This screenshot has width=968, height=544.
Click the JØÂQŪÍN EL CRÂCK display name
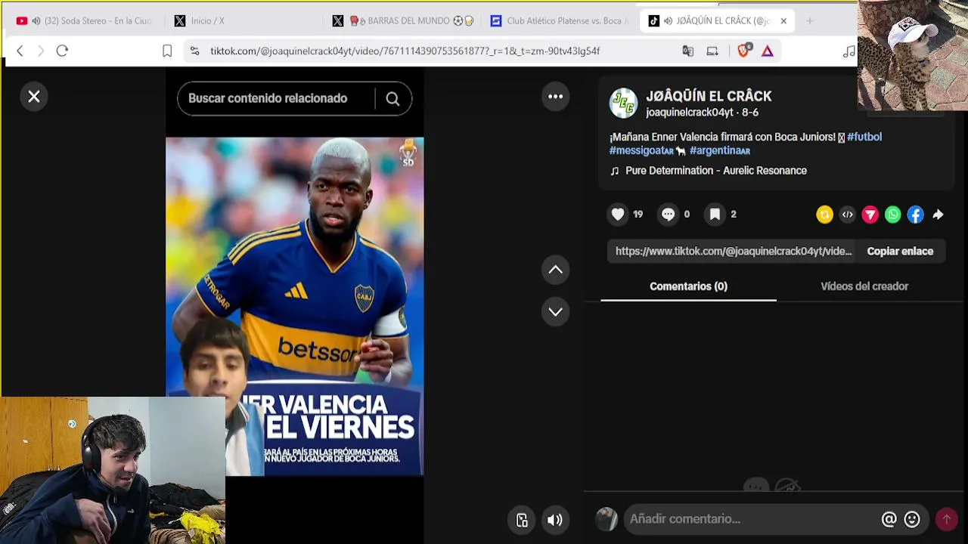pyautogui.click(x=709, y=96)
